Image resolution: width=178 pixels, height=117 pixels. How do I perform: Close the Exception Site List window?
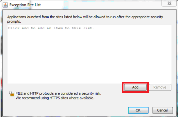[x=169, y=3]
